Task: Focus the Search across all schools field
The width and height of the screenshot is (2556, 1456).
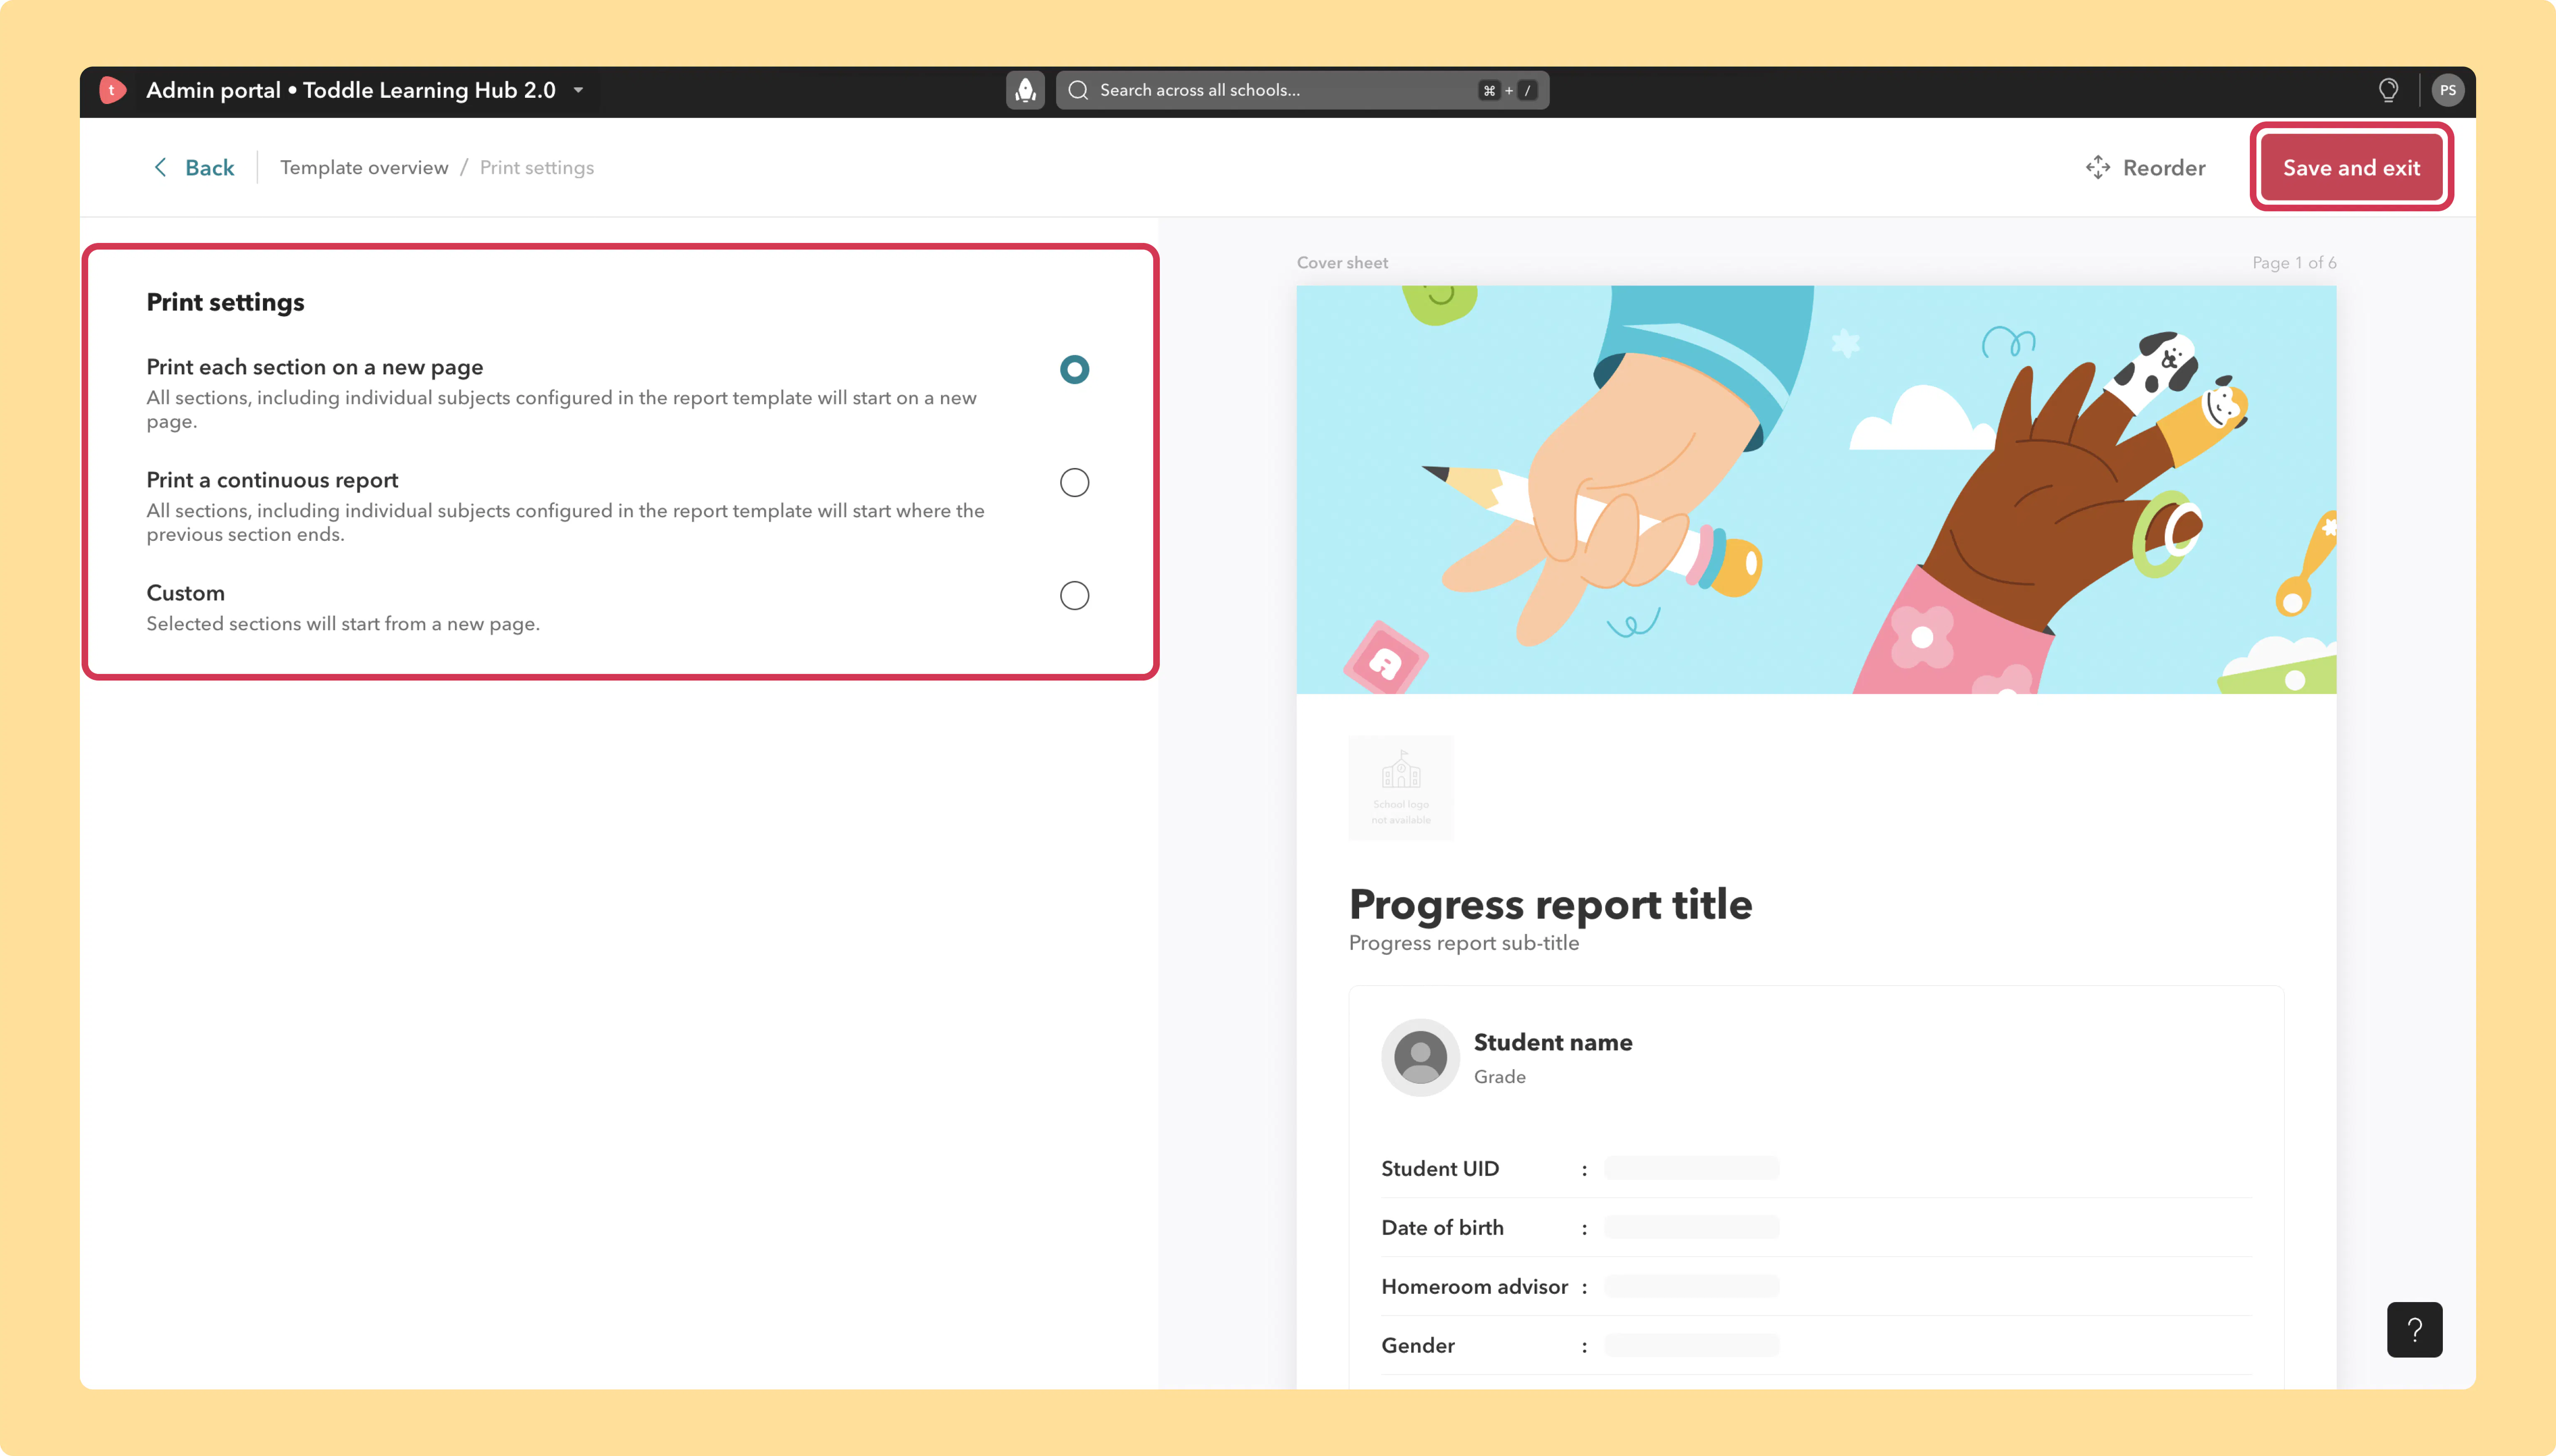Action: click(1302, 90)
